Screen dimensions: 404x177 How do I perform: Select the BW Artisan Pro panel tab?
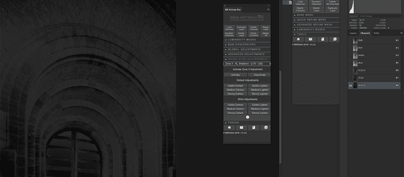(232, 10)
